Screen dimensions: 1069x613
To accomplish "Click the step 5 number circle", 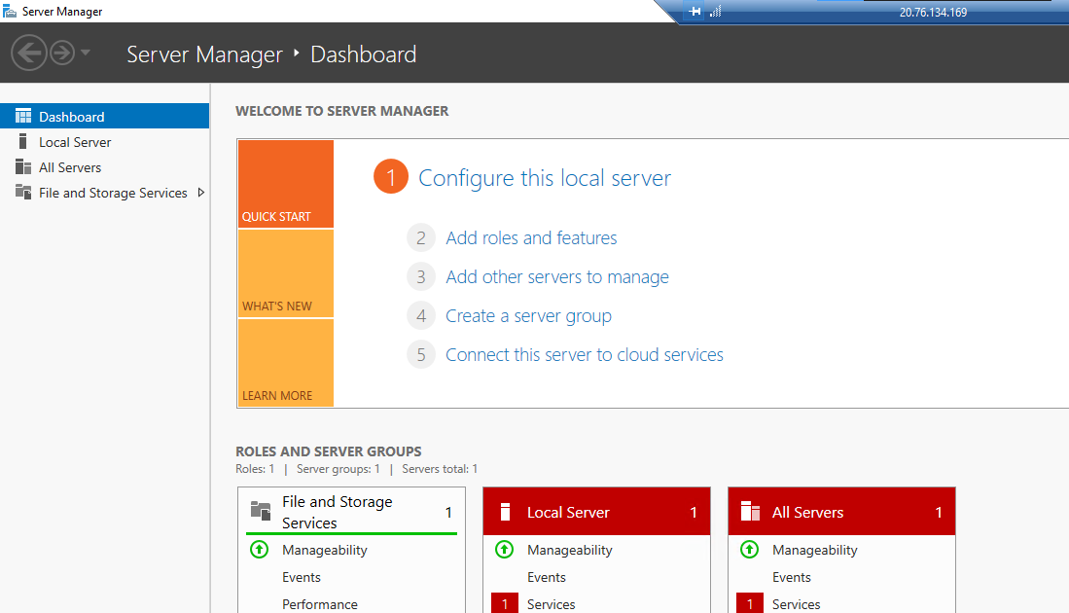I will click(x=420, y=354).
